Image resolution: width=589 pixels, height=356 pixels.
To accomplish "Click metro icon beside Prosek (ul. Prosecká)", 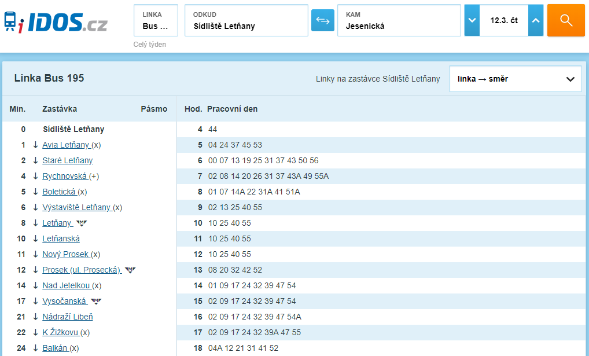I will coord(130,270).
